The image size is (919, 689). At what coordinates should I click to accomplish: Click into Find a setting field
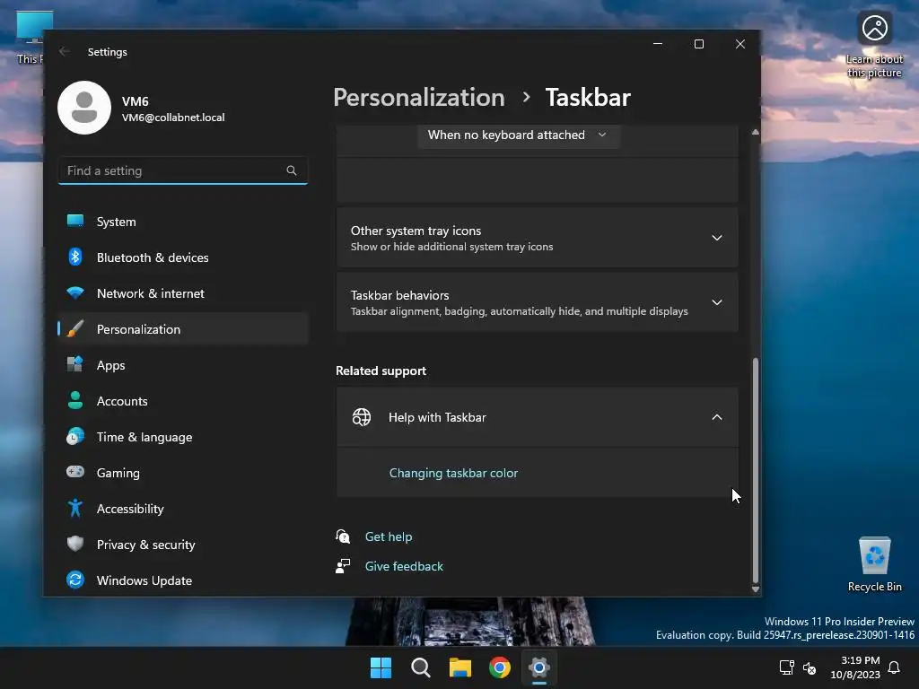(183, 170)
